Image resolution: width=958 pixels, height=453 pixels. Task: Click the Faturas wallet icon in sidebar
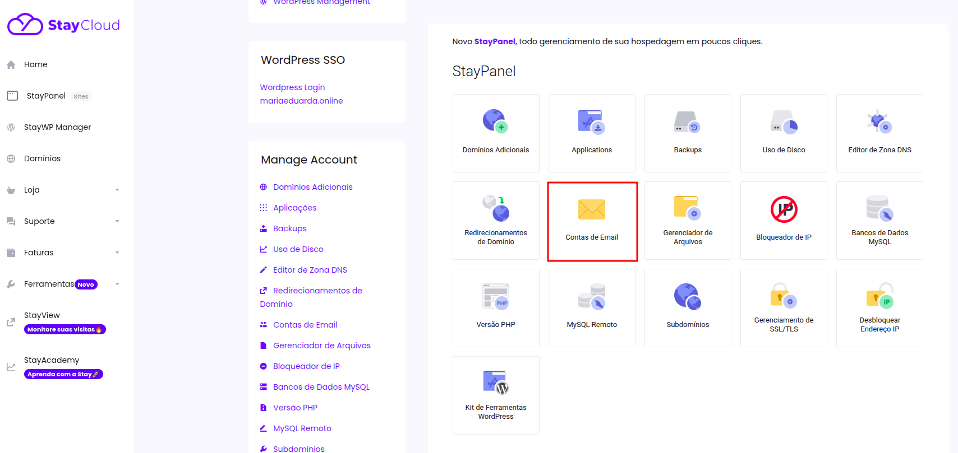11,253
